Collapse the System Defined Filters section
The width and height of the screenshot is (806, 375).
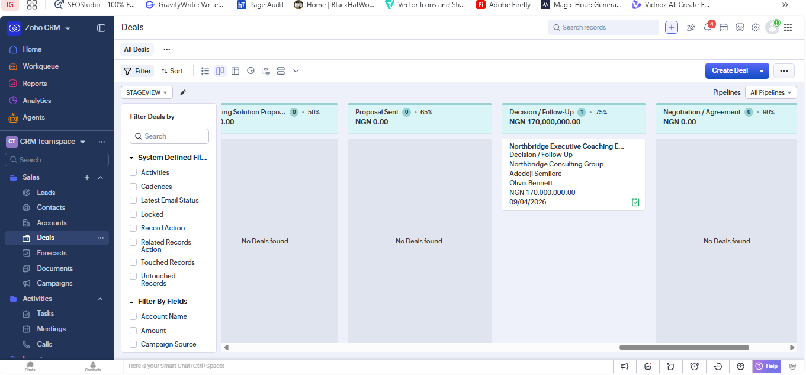[131, 158]
